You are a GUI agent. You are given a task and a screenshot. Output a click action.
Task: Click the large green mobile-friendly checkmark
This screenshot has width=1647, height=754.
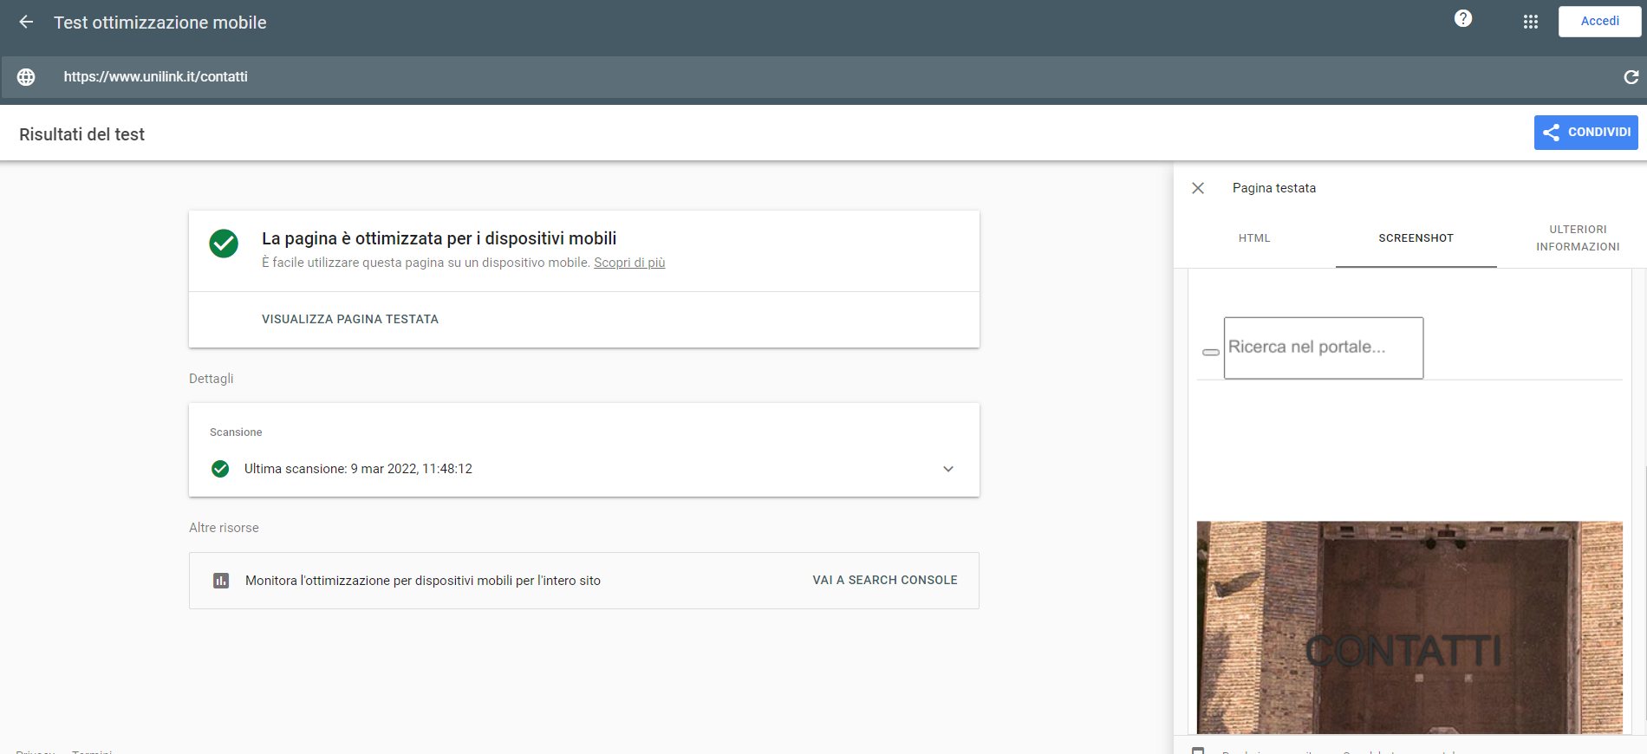coord(224,244)
